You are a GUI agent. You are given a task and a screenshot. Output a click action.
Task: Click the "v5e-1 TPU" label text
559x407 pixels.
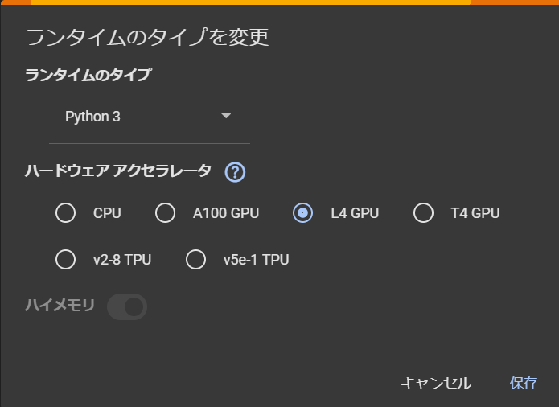(256, 260)
